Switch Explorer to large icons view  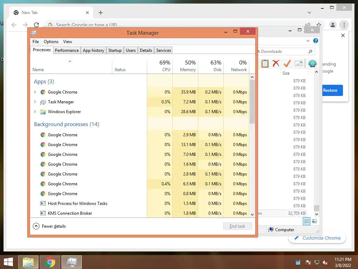[314, 221]
